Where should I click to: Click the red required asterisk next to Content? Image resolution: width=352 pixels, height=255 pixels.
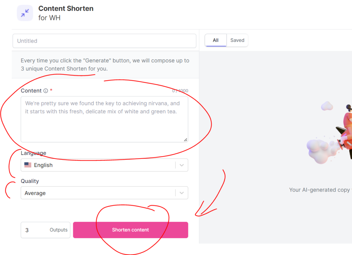point(51,91)
